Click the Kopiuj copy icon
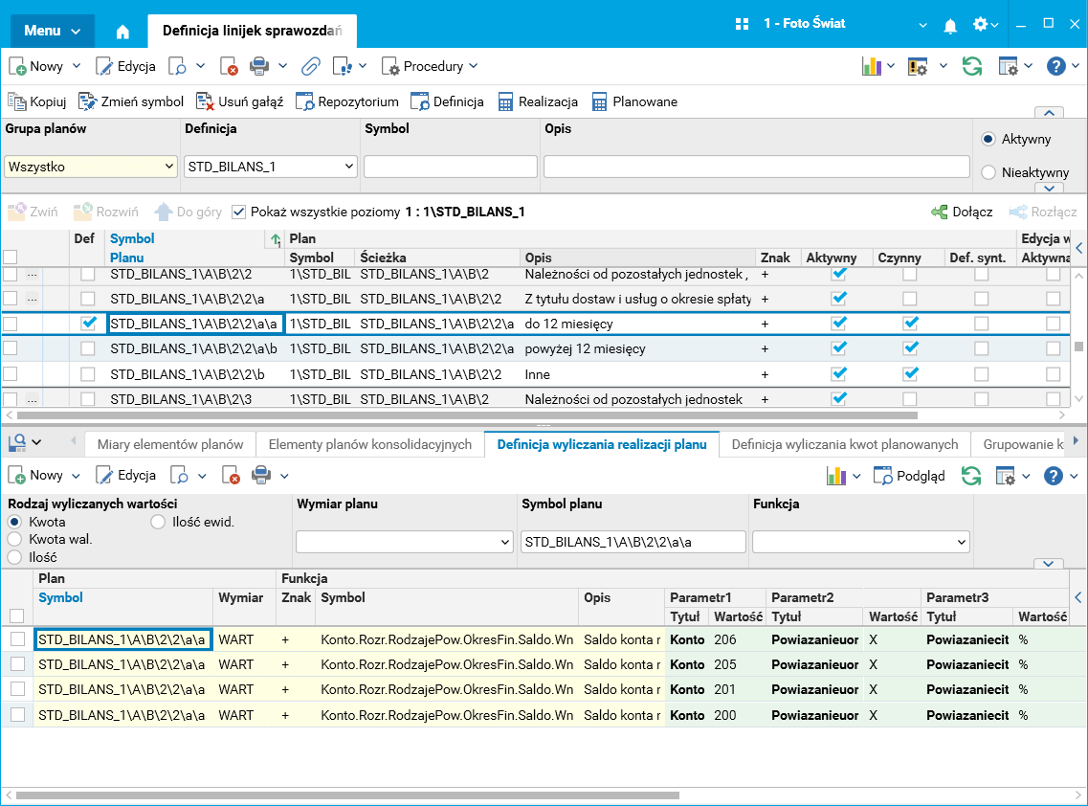 [17, 101]
